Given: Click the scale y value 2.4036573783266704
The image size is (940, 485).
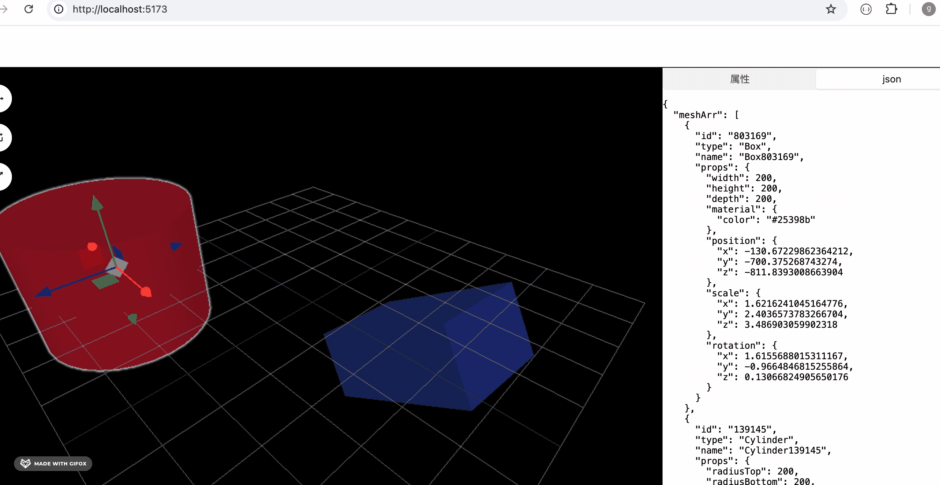Looking at the screenshot, I should [x=793, y=314].
